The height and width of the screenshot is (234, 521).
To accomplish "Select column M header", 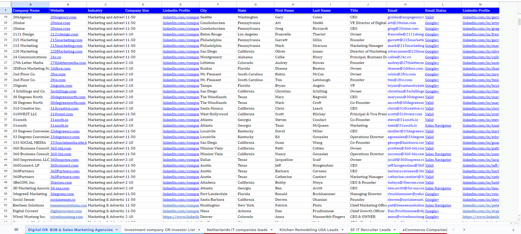I will [x=480, y=4].
